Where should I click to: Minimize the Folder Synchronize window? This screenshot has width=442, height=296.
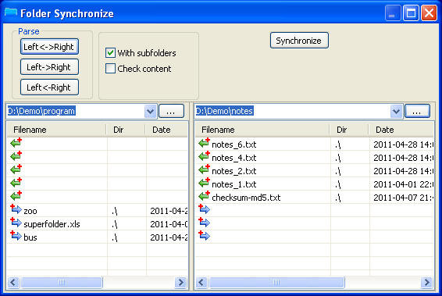click(393, 13)
